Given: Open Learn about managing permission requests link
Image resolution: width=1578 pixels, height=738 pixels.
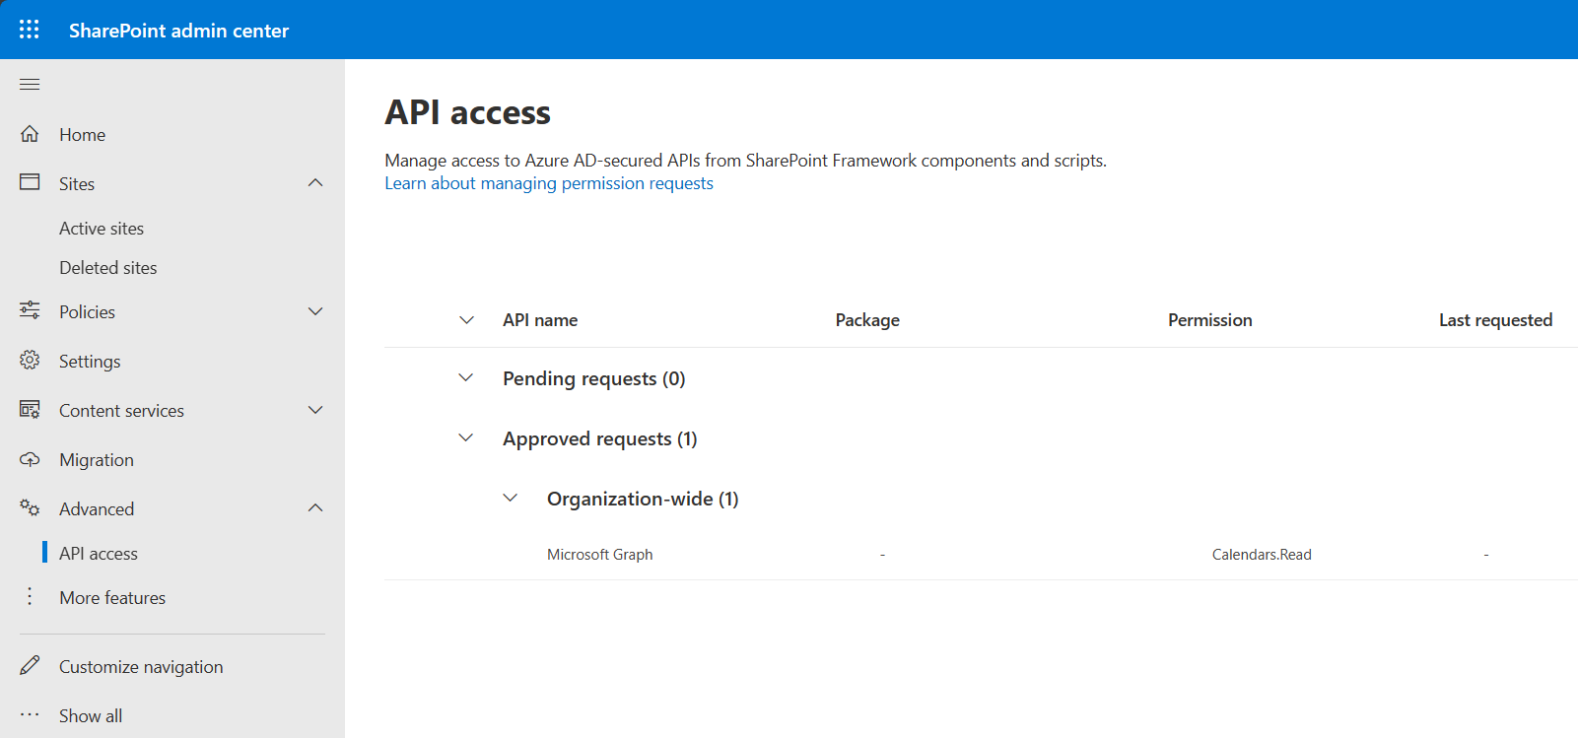Looking at the screenshot, I should [548, 183].
